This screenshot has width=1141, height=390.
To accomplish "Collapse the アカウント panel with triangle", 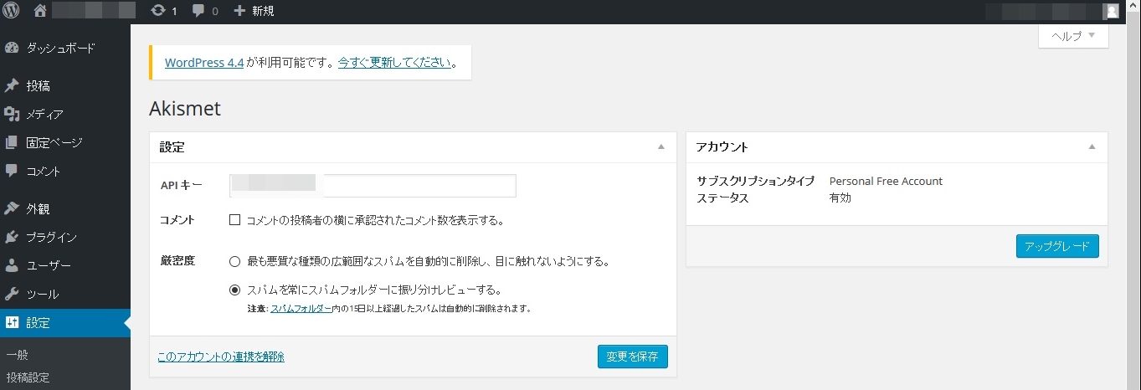I will click(x=1092, y=146).
